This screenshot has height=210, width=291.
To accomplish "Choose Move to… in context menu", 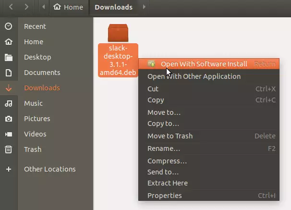I will point(209,112).
